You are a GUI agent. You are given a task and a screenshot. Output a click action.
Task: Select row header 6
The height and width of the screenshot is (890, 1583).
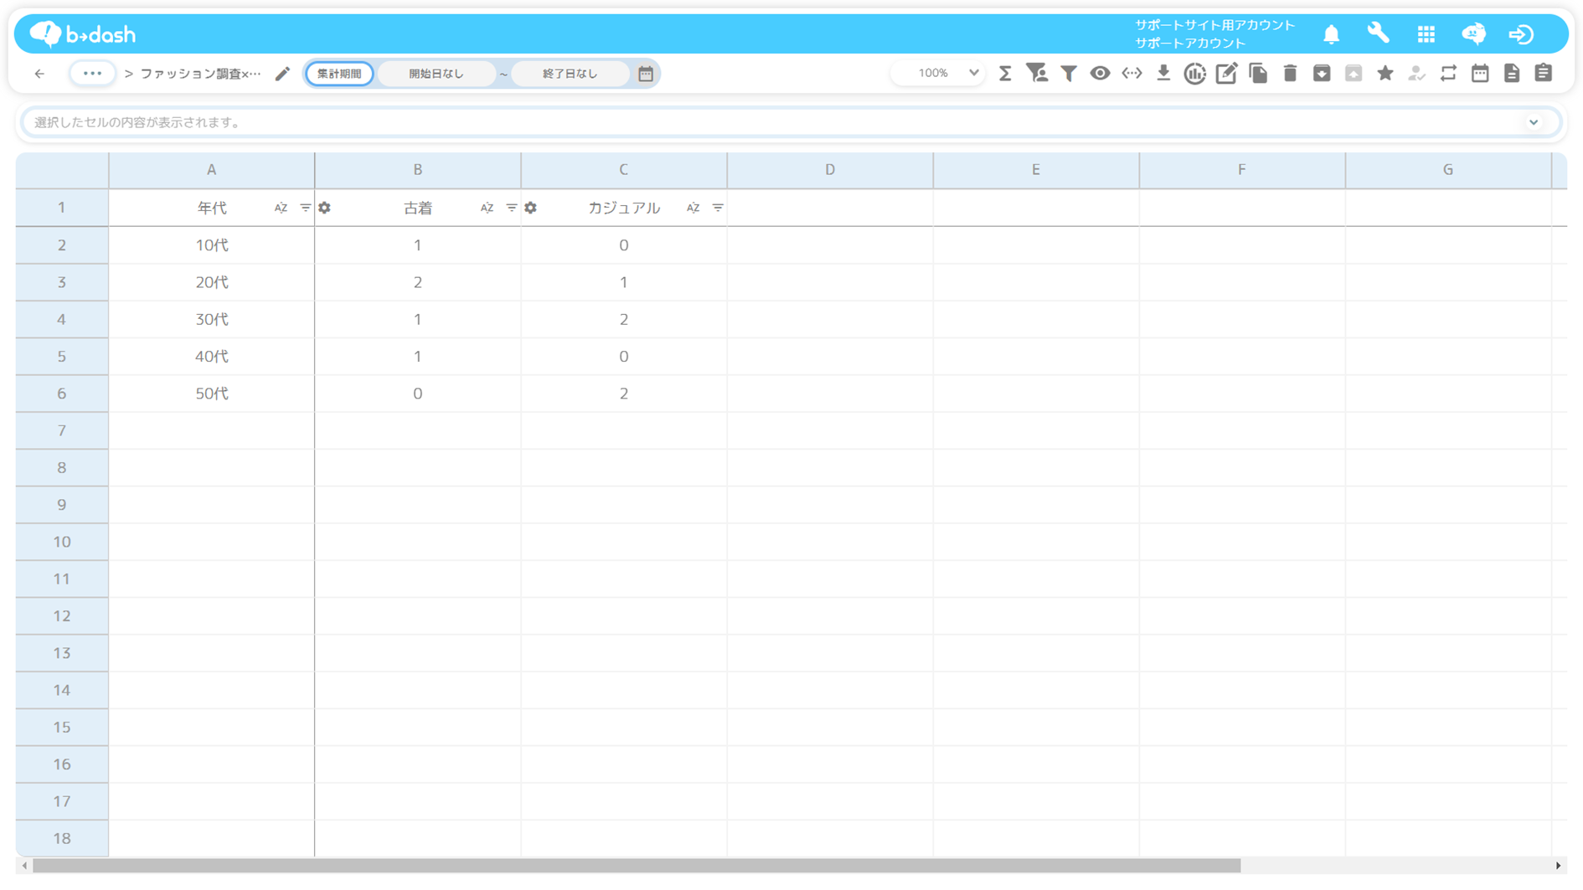[62, 394]
